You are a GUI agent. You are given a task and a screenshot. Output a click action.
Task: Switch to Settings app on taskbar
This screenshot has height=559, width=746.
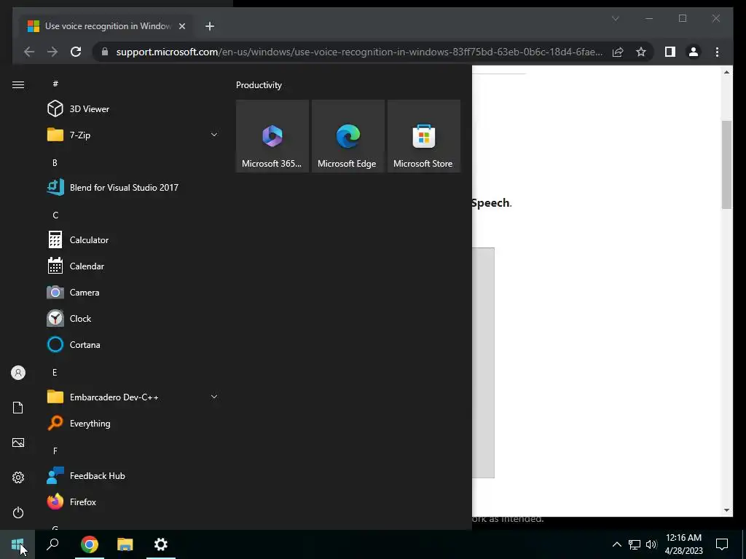[161, 544]
